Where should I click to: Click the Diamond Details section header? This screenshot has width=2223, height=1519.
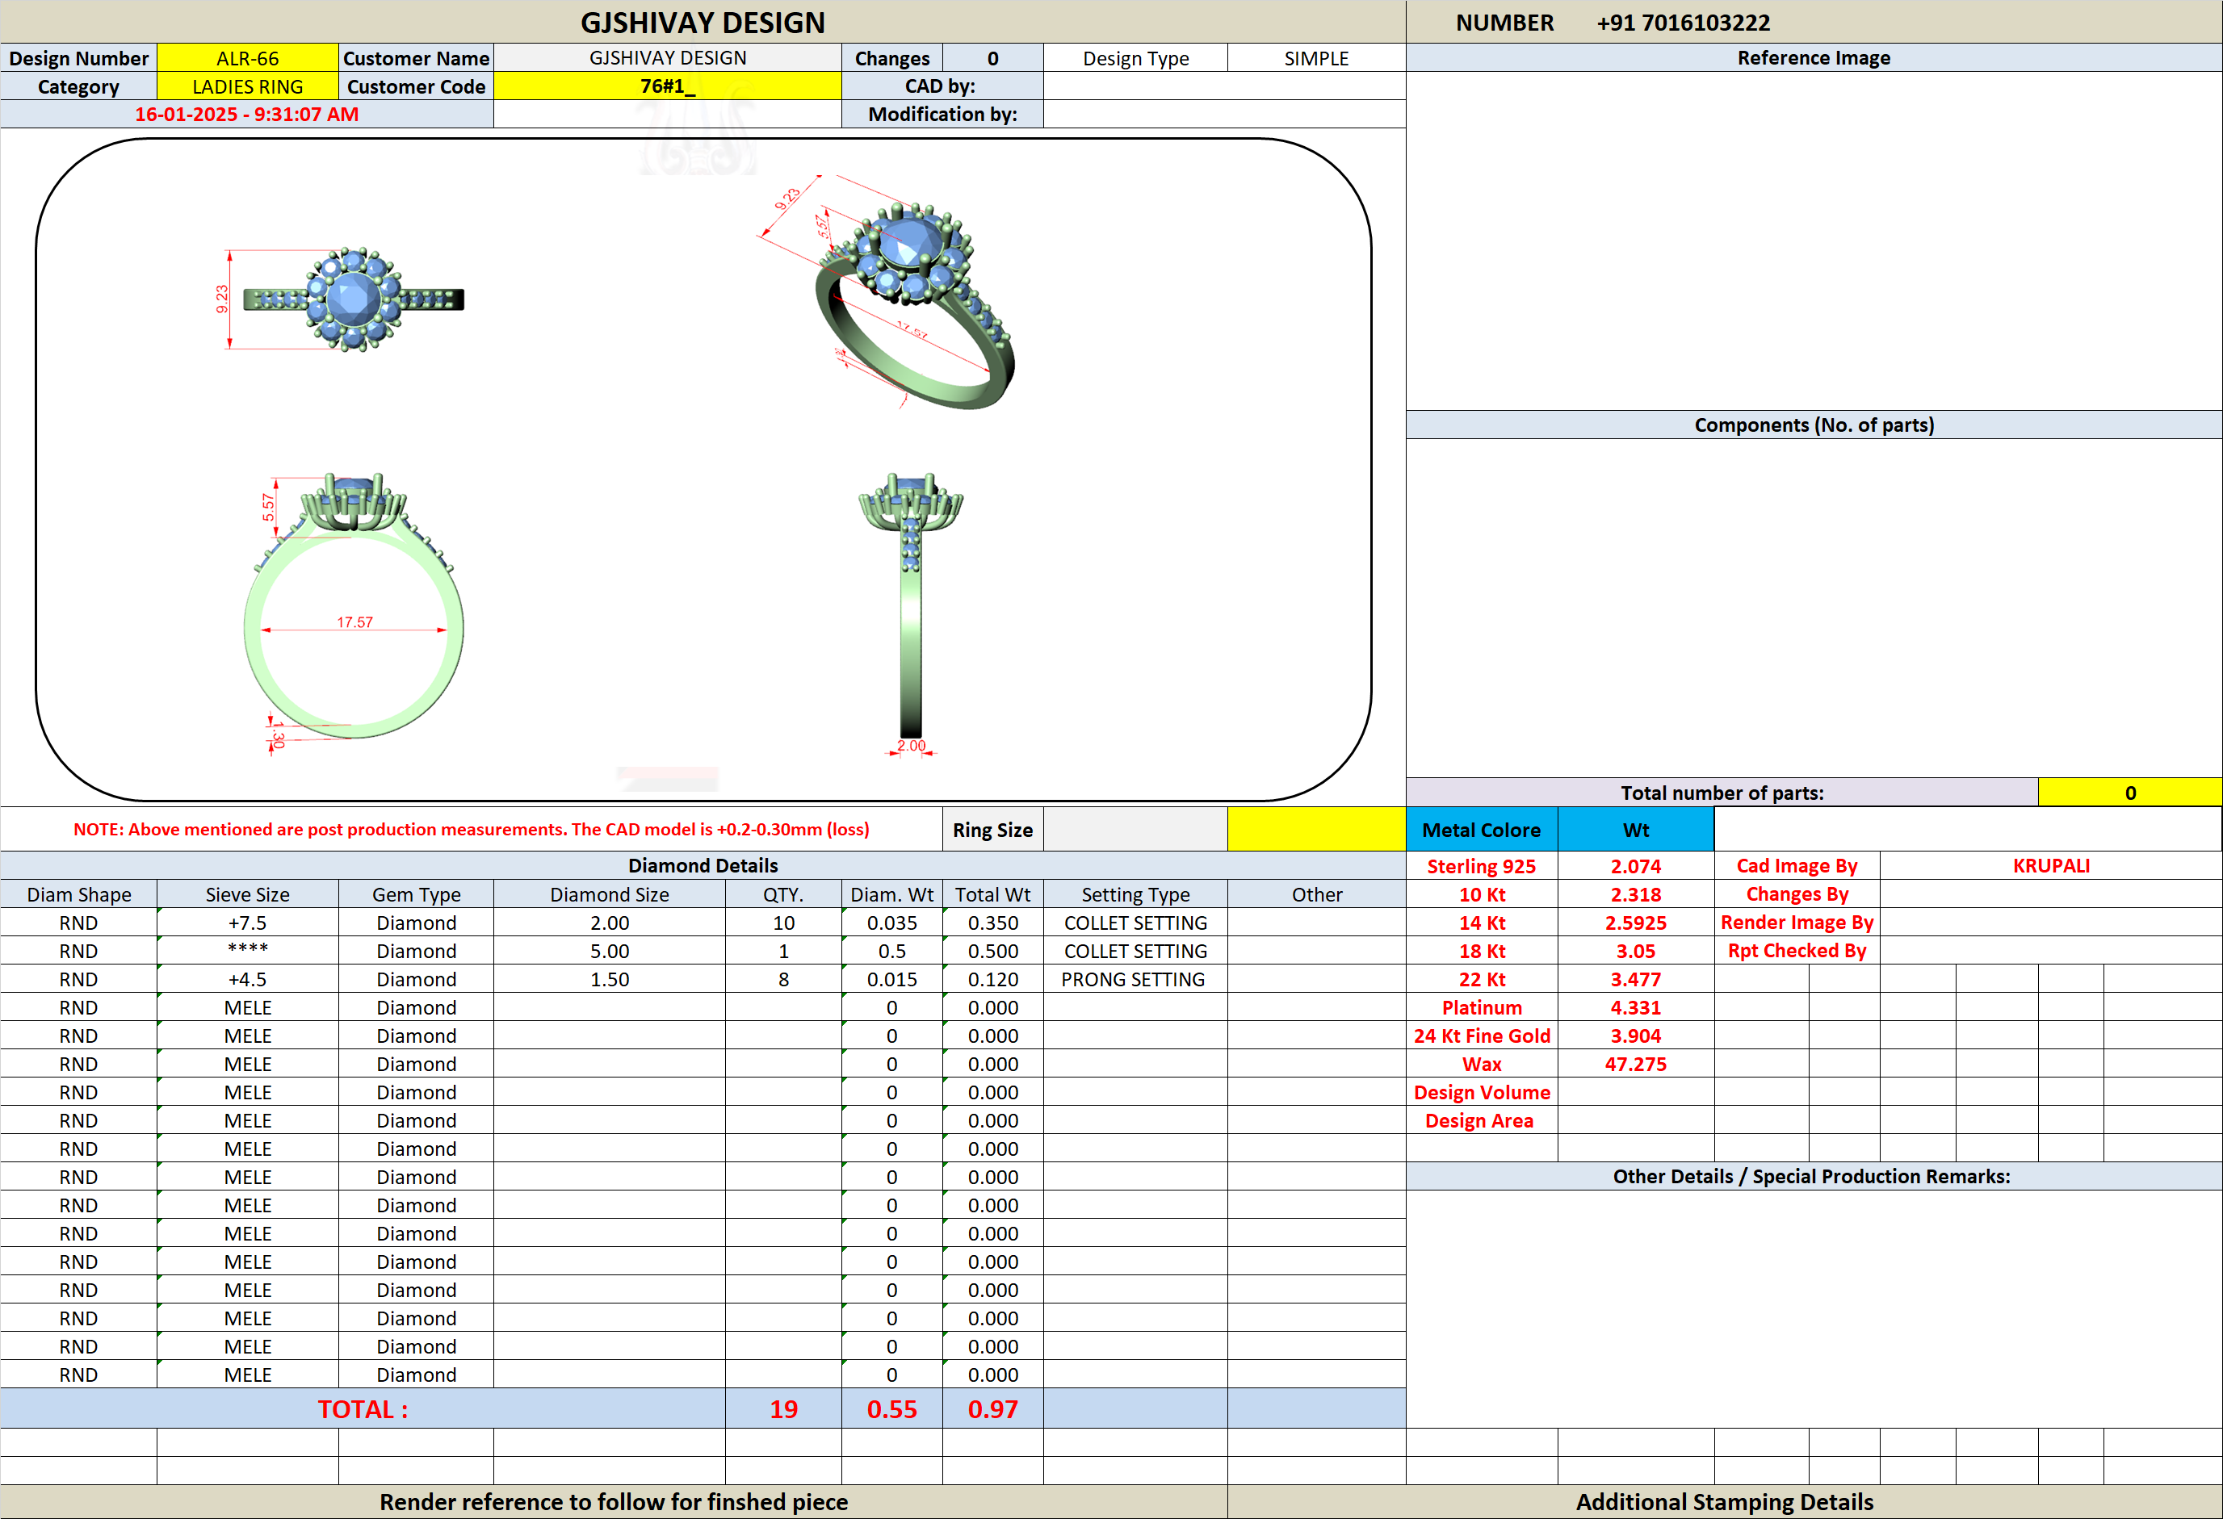pyautogui.click(x=703, y=865)
